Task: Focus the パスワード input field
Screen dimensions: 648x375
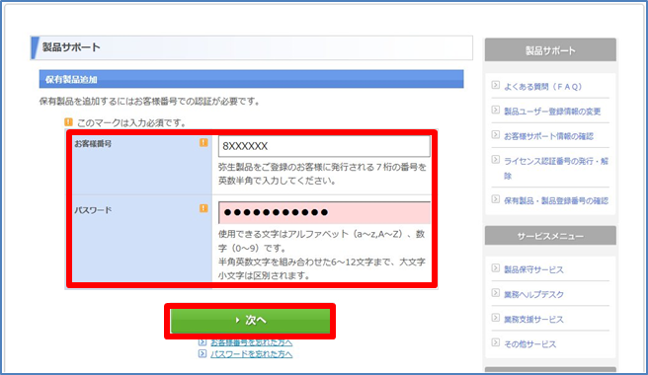Action: [324, 212]
